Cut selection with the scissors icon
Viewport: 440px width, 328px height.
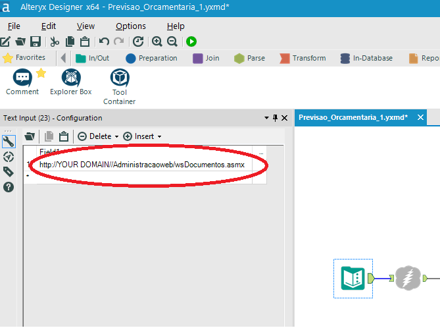[55, 41]
